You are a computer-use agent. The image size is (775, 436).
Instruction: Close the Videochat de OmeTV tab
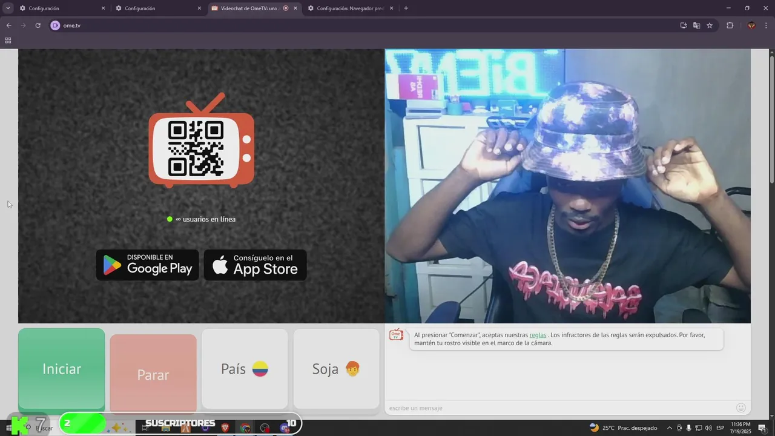295,8
